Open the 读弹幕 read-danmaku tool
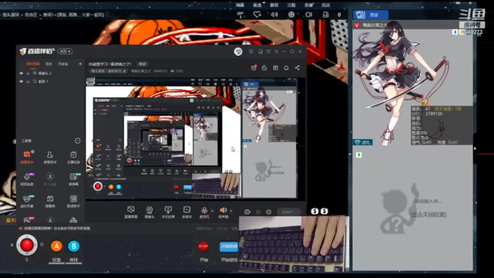 tap(73, 179)
